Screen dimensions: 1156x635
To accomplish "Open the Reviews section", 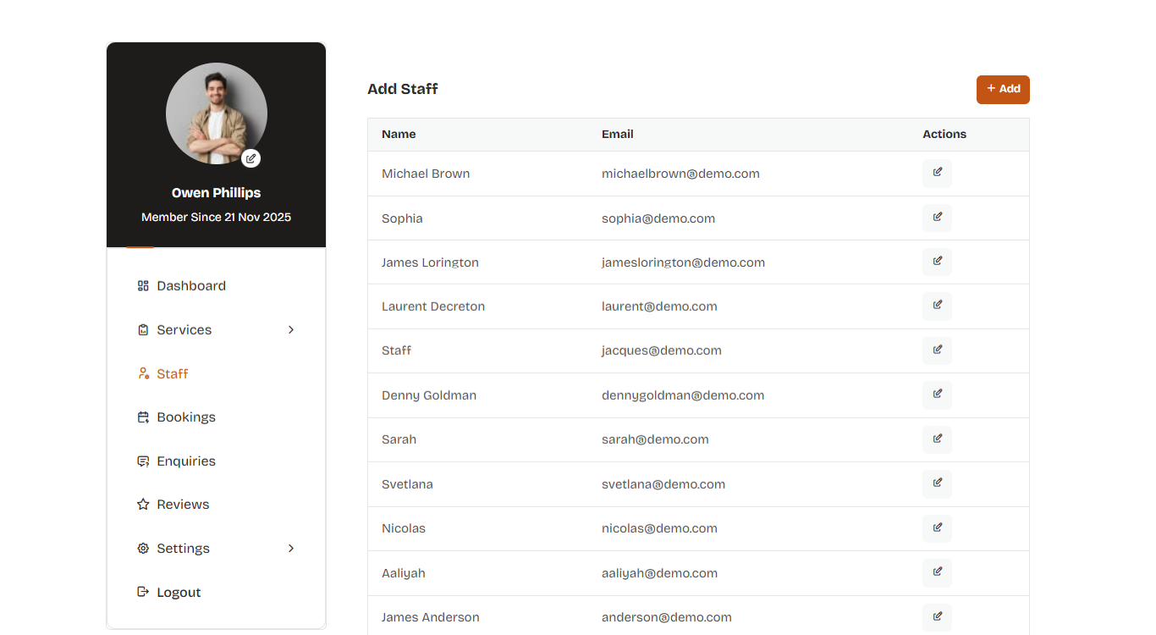I will (183, 505).
